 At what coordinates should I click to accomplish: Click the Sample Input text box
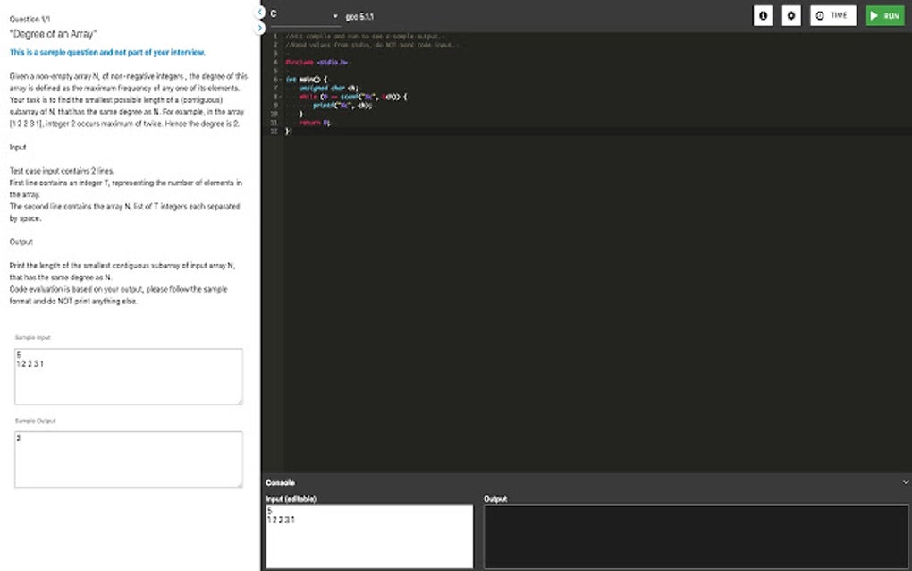128,376
